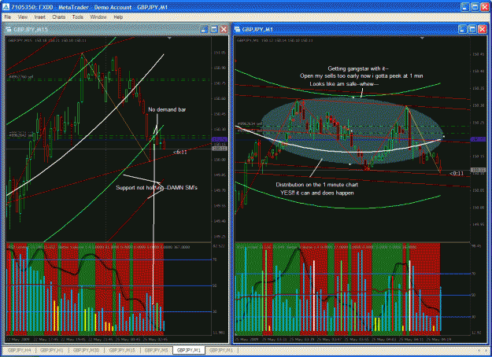Switch to the GBPJPY,H1 chart tab

click(52, 350)
